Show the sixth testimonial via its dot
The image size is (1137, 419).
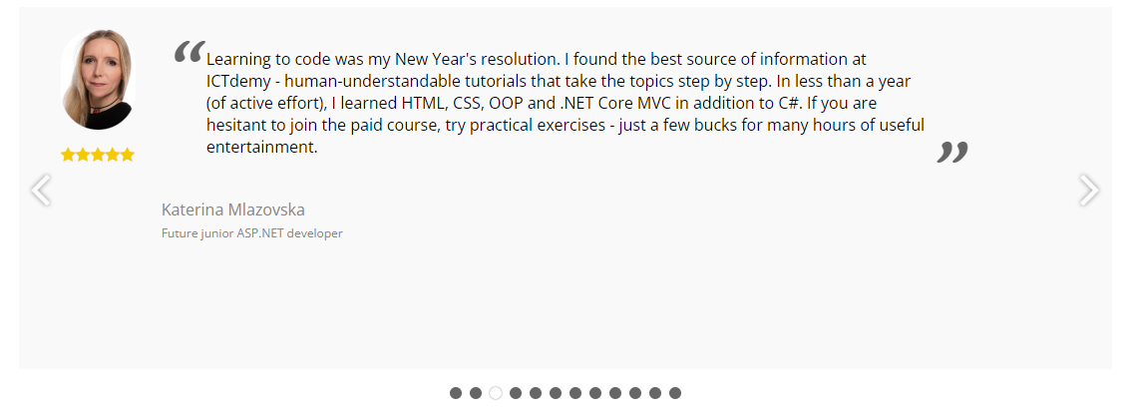click(x=556, y=393)
